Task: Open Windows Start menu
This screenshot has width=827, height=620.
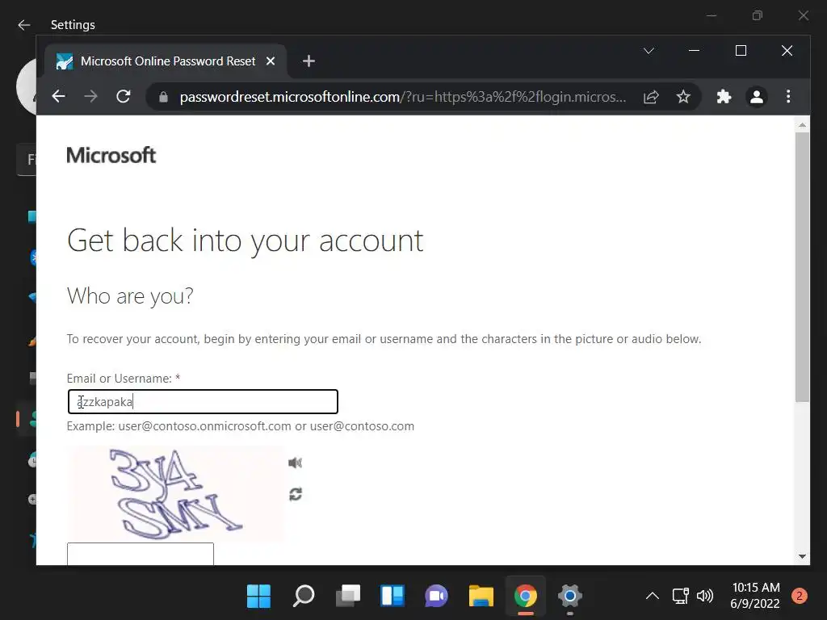Action: click(x=258, y=597)
